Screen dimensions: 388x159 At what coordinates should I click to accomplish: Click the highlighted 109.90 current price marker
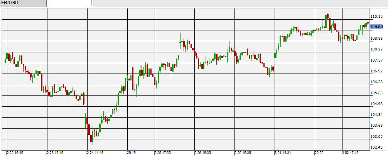(x=376, y=27)
